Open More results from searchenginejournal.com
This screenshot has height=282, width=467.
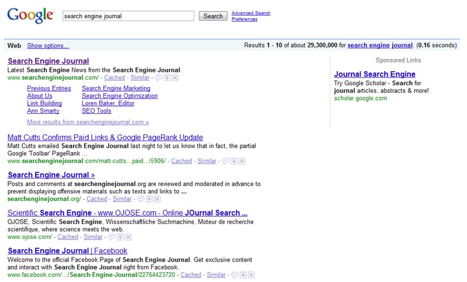[88, 122]
